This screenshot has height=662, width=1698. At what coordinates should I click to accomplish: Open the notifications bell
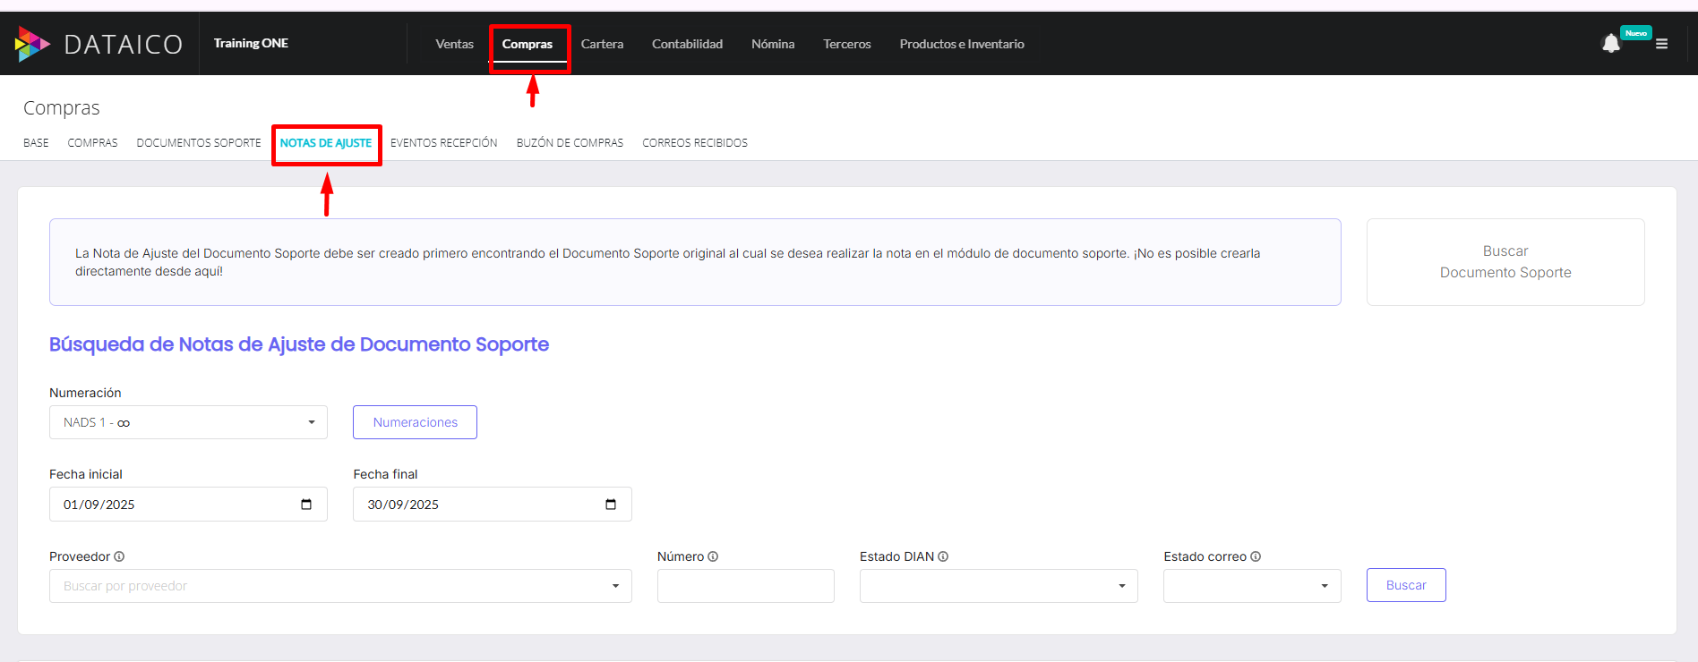click(x=1610, y=44)
